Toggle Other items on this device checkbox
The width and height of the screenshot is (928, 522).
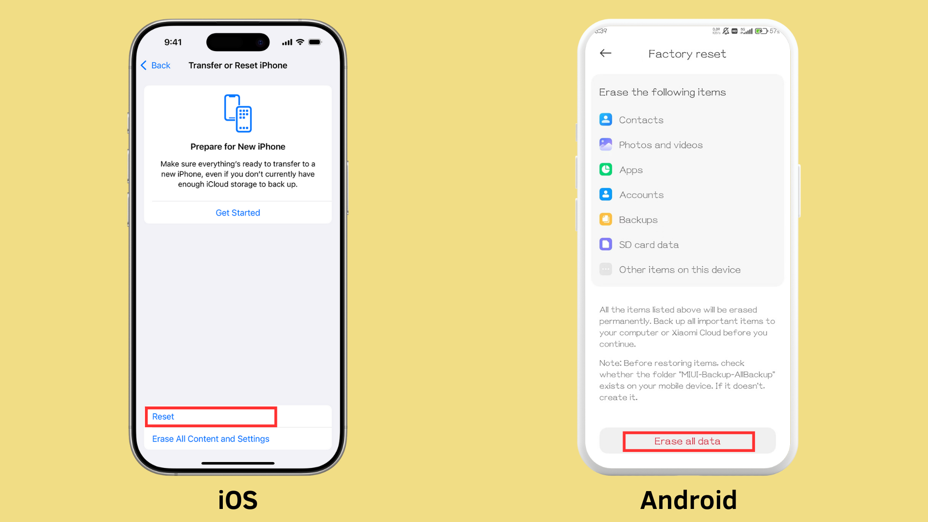[x=606, y=269]
